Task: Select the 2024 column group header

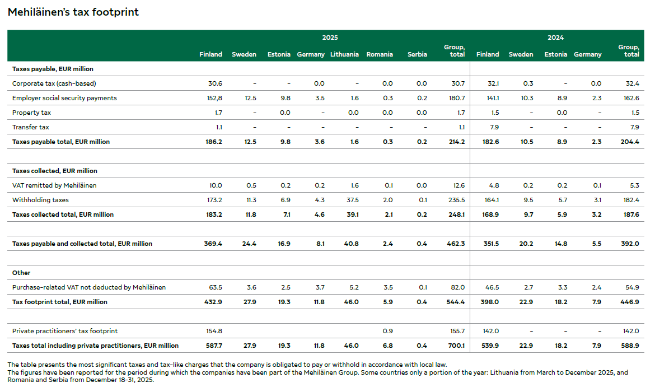Action: pos(555,38)
